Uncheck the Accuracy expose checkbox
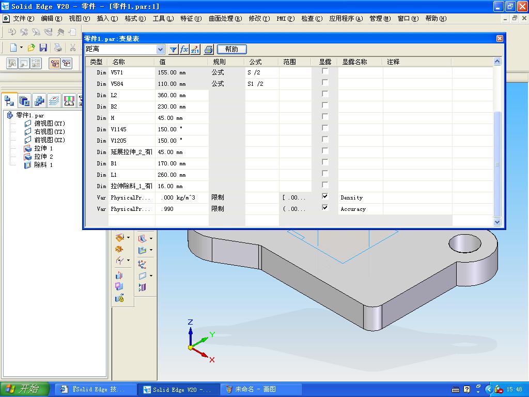 coord(325,208)
